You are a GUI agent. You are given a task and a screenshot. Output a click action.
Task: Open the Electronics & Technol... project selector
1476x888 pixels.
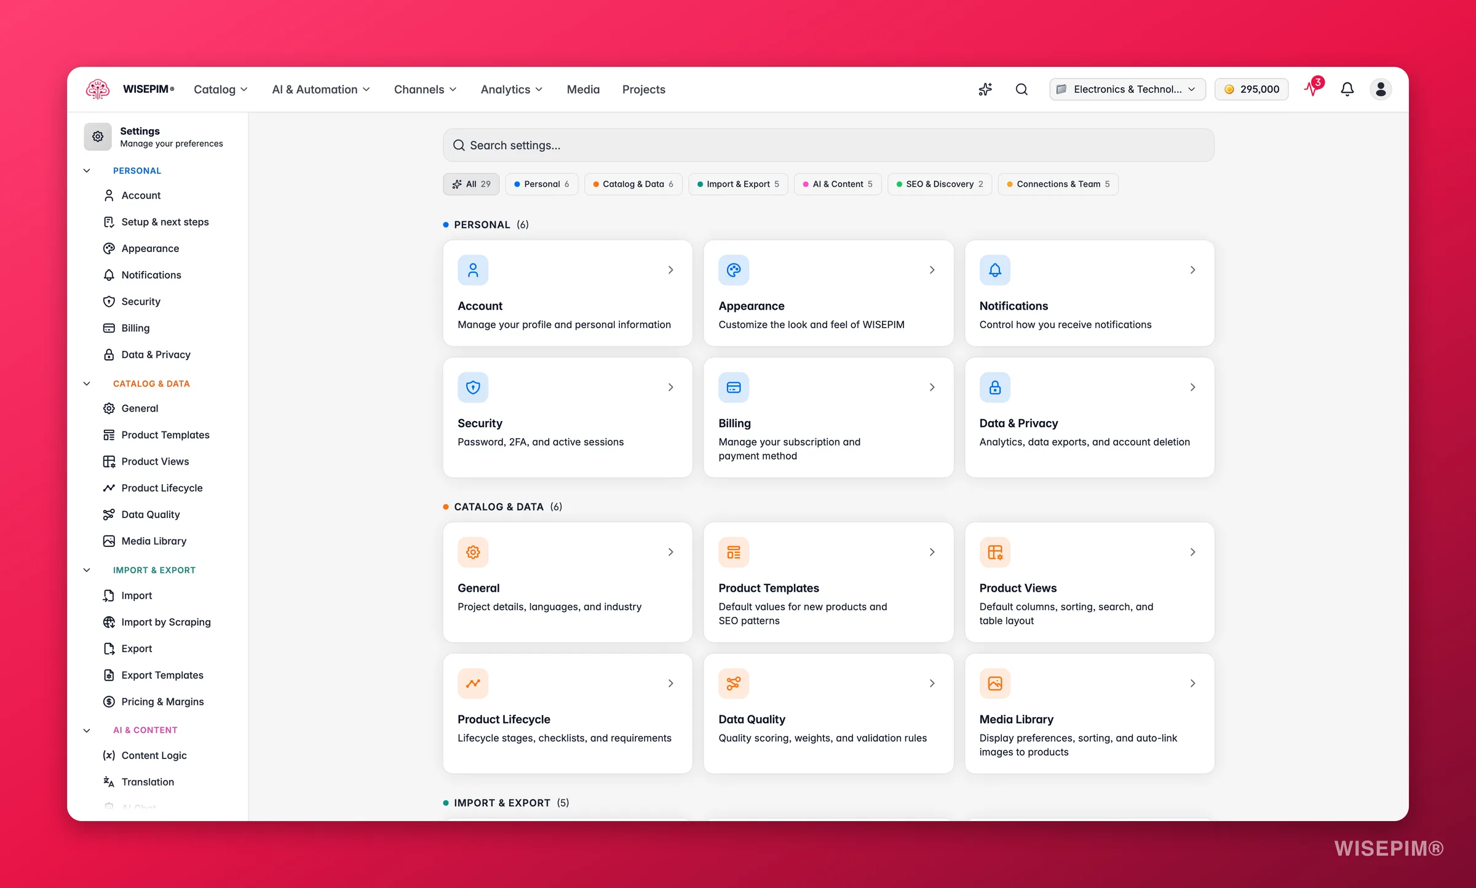[1127, 89]
